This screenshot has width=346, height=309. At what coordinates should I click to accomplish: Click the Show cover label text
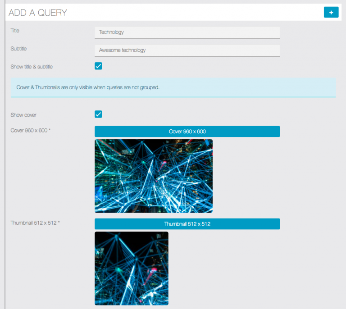23,115
